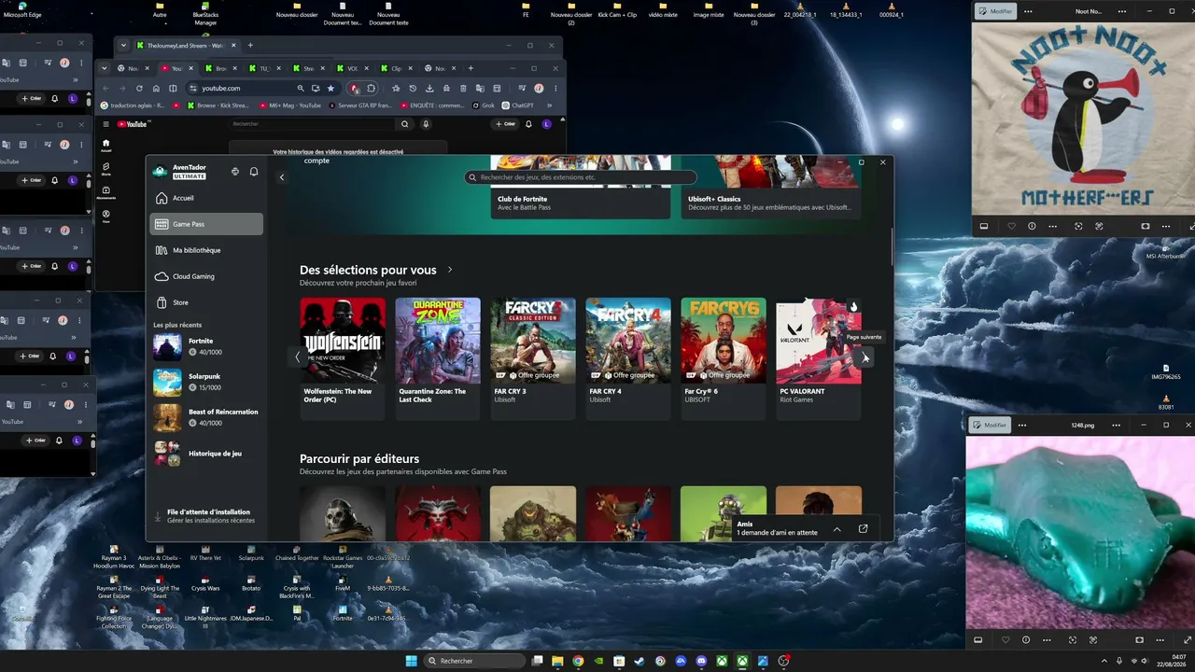Open the Grok bookmark

(x=485, y=105)
